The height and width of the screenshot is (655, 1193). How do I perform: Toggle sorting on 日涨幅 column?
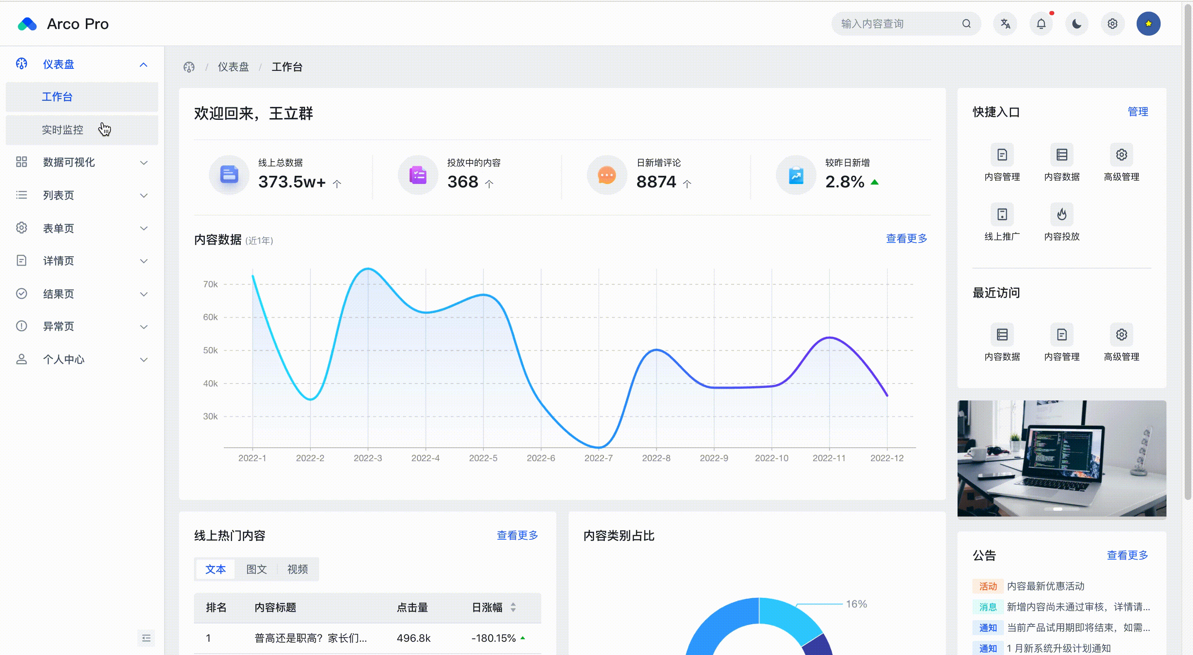(x=513, y=607)
